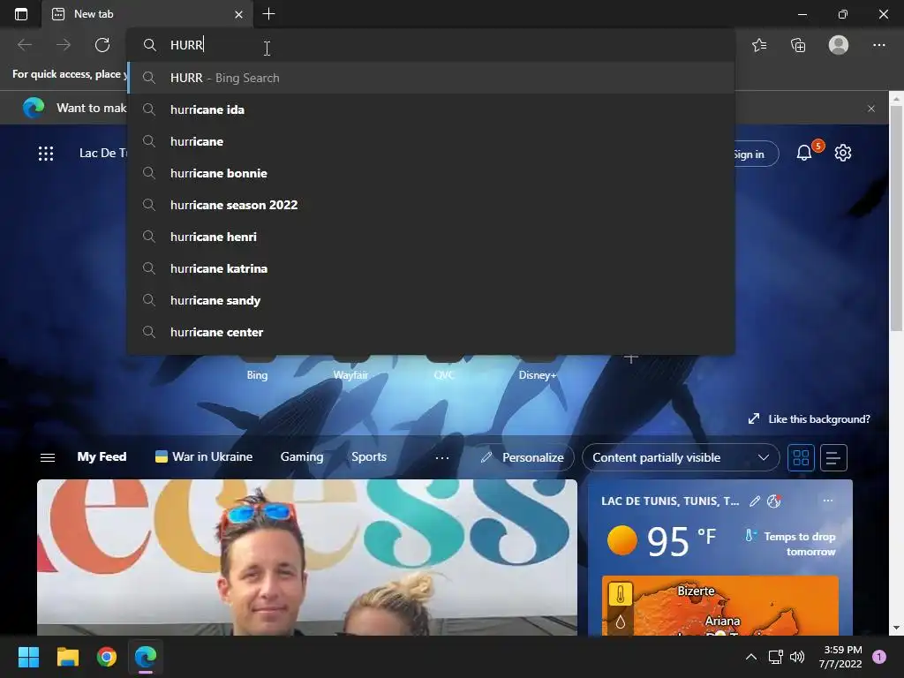
Task: Open the Disney+ quick link
Action: pyautogui.click(x=538, y=374)
